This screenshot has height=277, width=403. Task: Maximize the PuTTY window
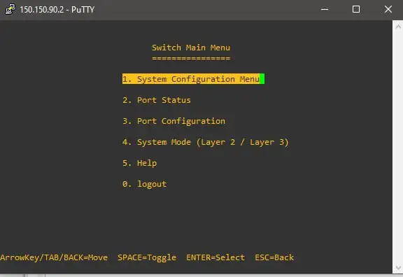[x=356, y=9]
